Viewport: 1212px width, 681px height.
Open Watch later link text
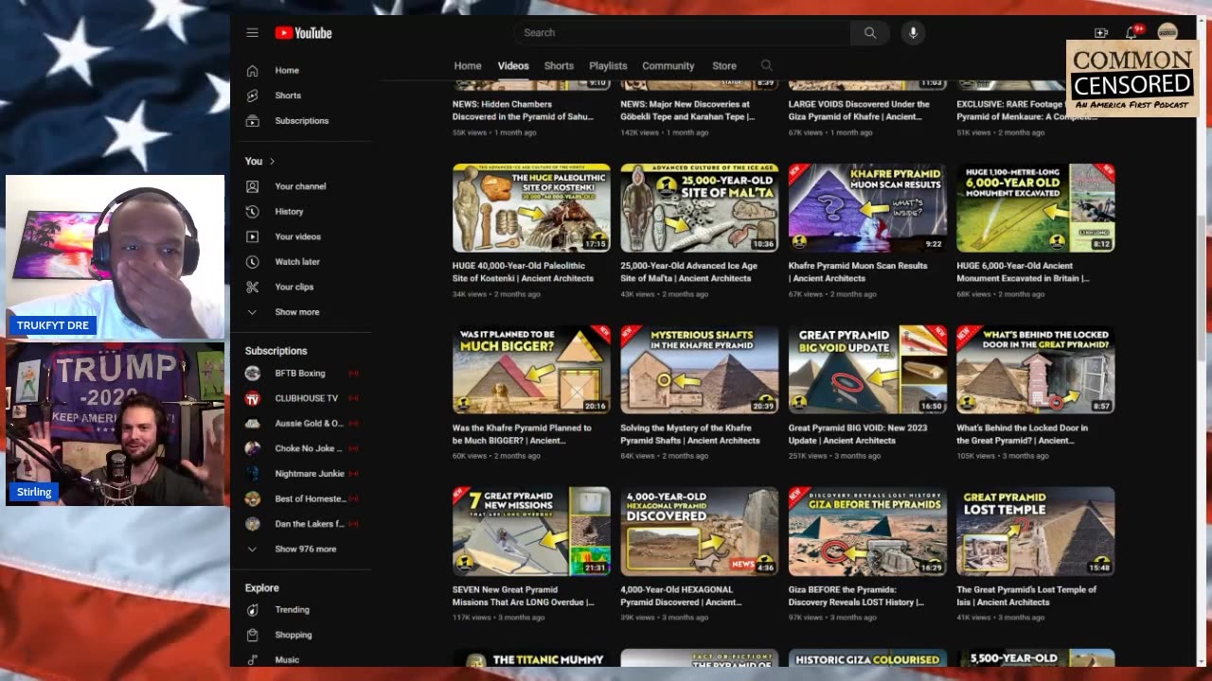(x=297, y=262)
